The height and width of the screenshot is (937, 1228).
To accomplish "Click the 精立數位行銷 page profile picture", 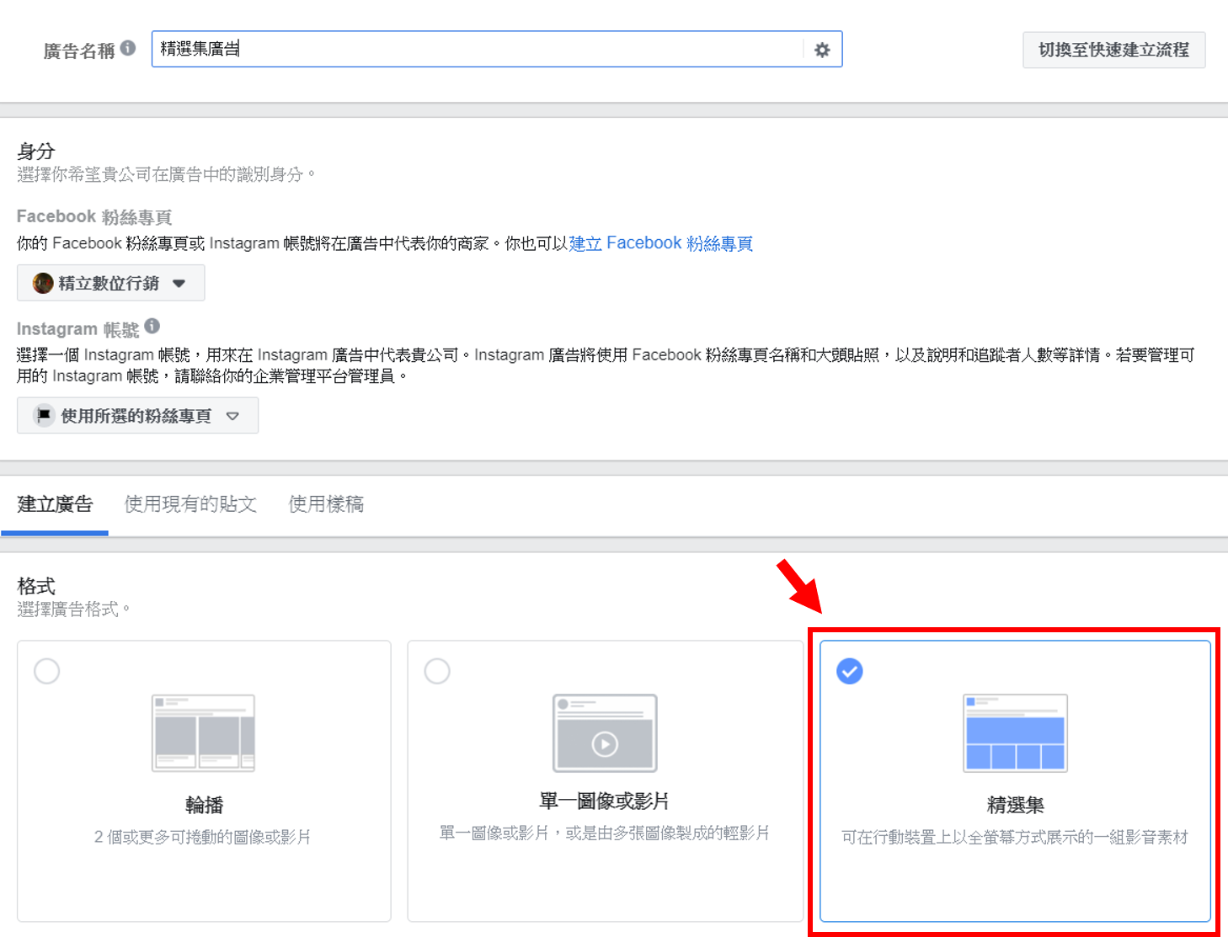I will pyautogui.click(x=42, y=283).
